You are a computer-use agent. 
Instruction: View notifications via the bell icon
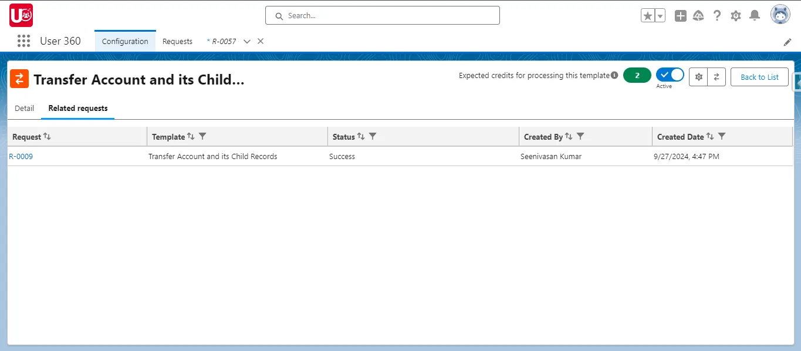(755, 16)
